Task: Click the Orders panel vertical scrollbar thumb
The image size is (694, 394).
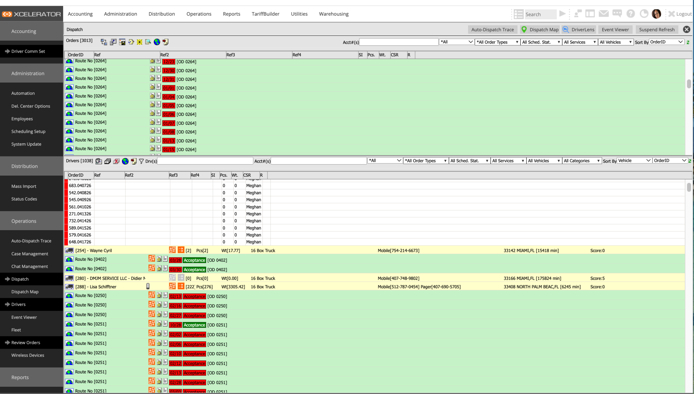Action: pyautogui.click(x=689, y=84)
